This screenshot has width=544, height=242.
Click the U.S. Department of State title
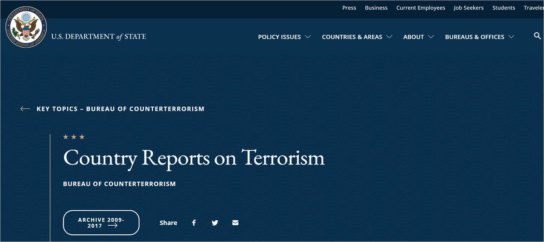[x=98, y=36]
